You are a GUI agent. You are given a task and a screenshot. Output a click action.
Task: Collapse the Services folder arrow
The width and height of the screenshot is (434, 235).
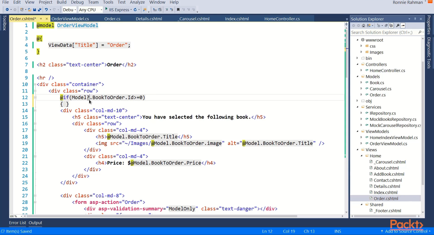pyautogui.click(x=358, y=107)
